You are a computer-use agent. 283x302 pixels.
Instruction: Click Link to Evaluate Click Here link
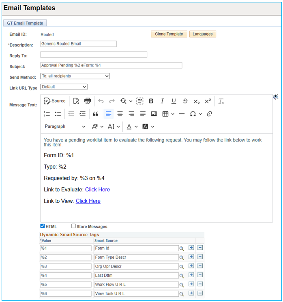click(x=97, y=190)
